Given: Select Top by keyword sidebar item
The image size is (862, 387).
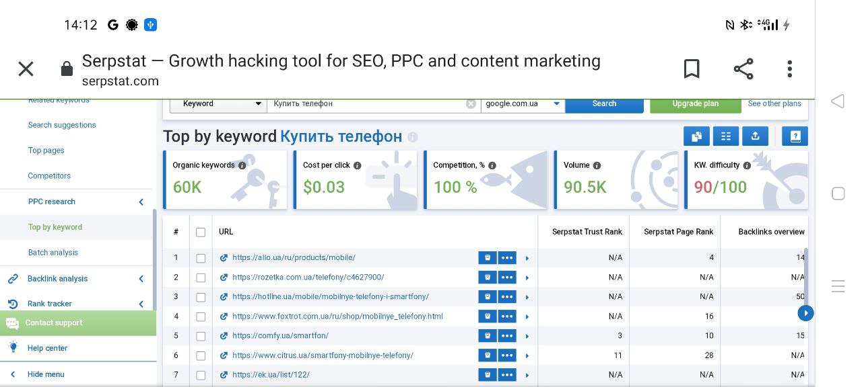Looking at the screenshot, I should [x=55, y=227].
